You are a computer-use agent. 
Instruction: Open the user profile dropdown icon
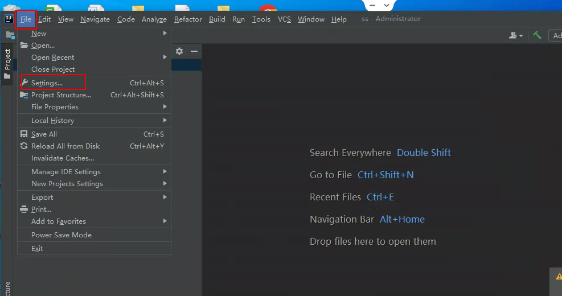click(x=516, y=35)
